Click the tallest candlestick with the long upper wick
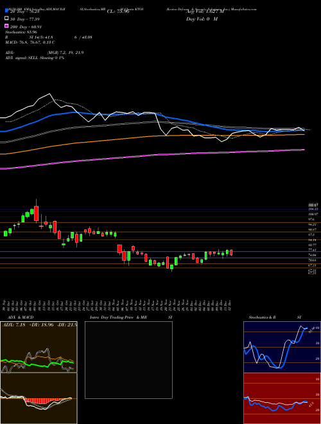Screen dimensions: 321x424 36,214
